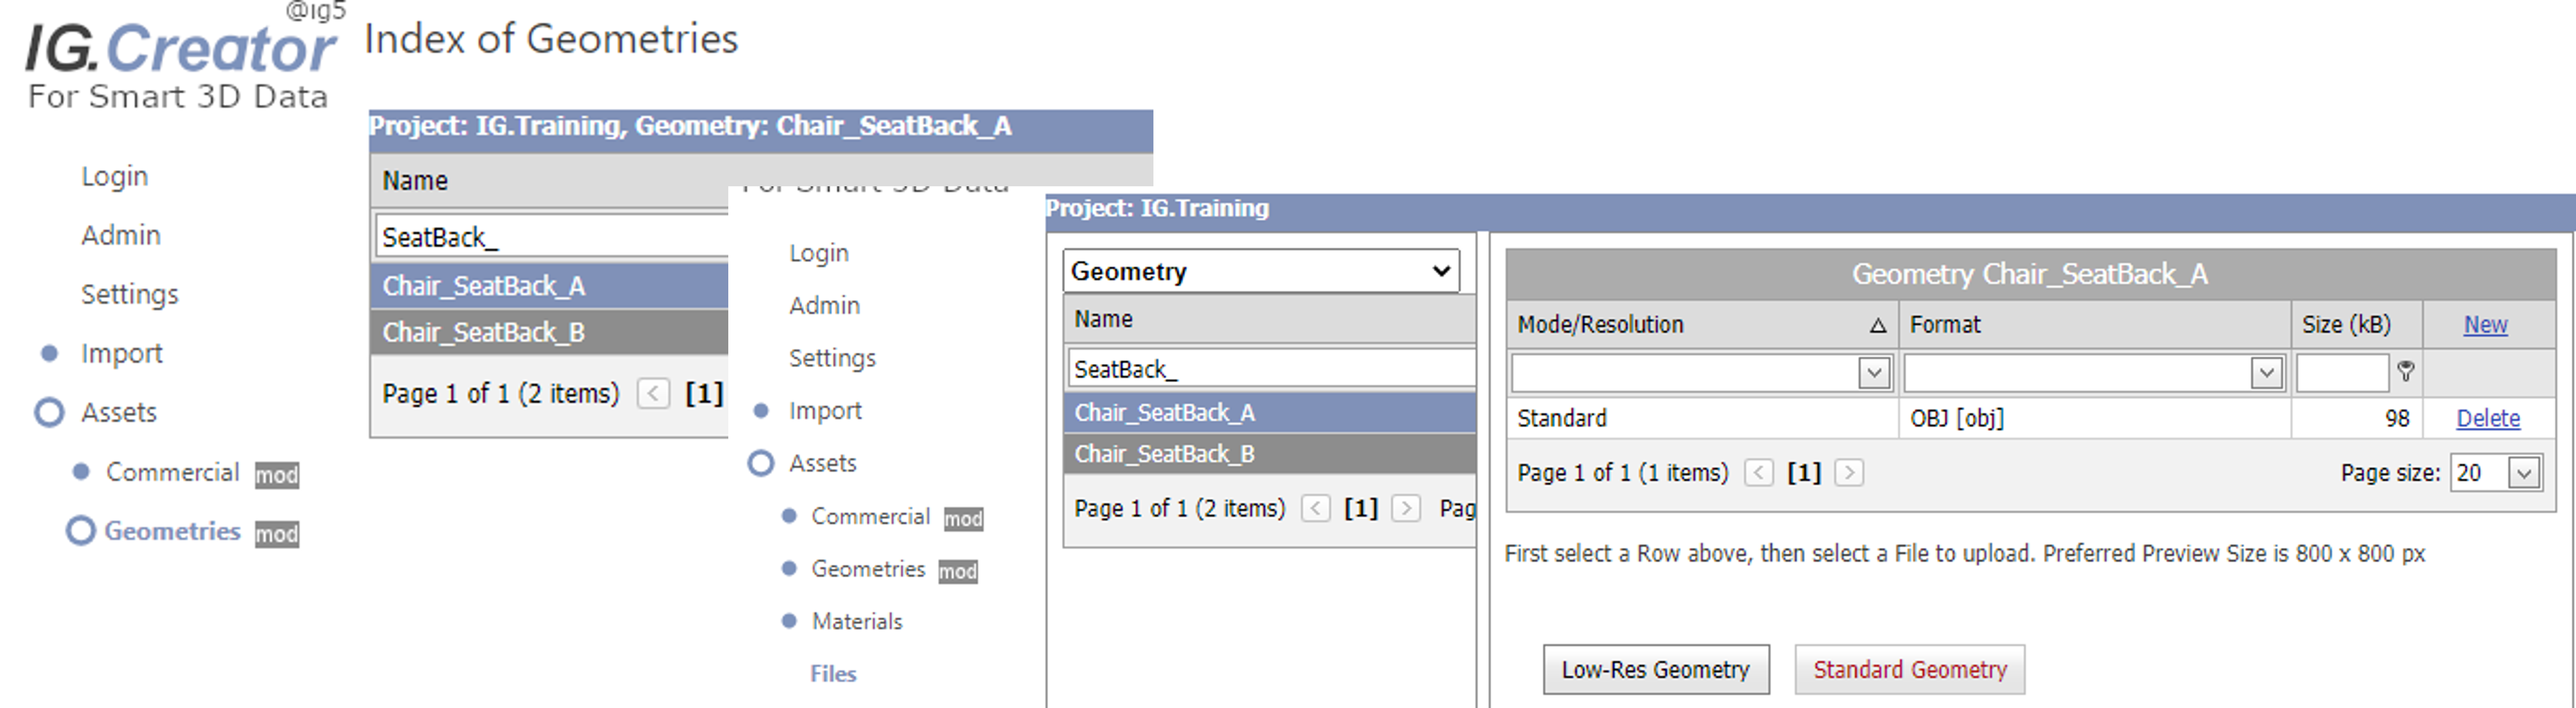Click the hollow circle beside highlighted Geometries
The image size is (2576, 708).
point(80,530)
